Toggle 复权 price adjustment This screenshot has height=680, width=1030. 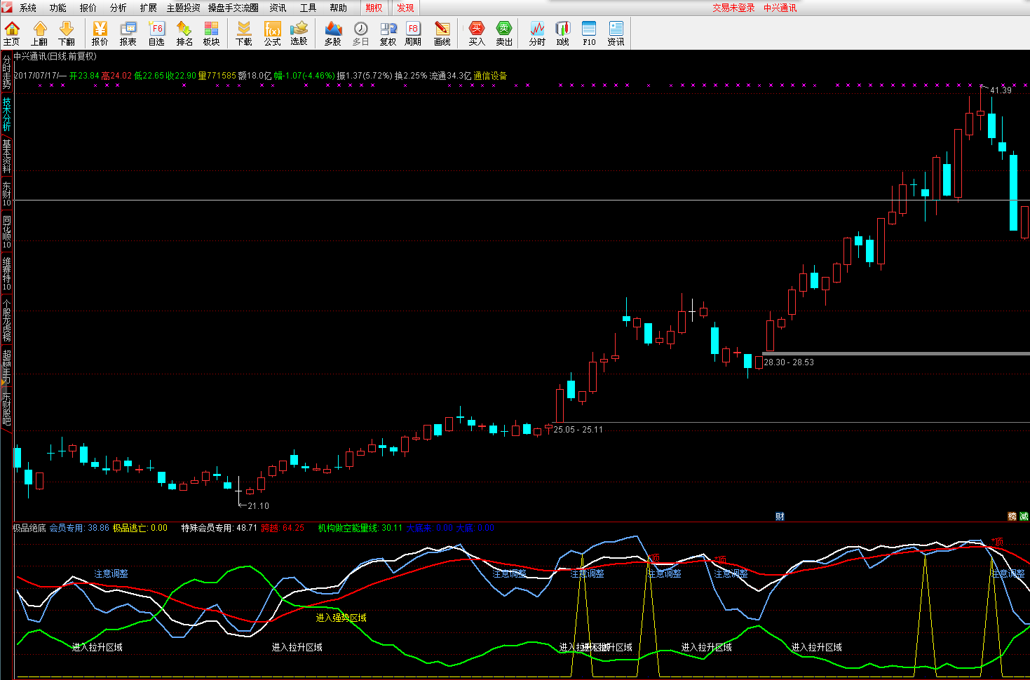(x=388, y=33)
